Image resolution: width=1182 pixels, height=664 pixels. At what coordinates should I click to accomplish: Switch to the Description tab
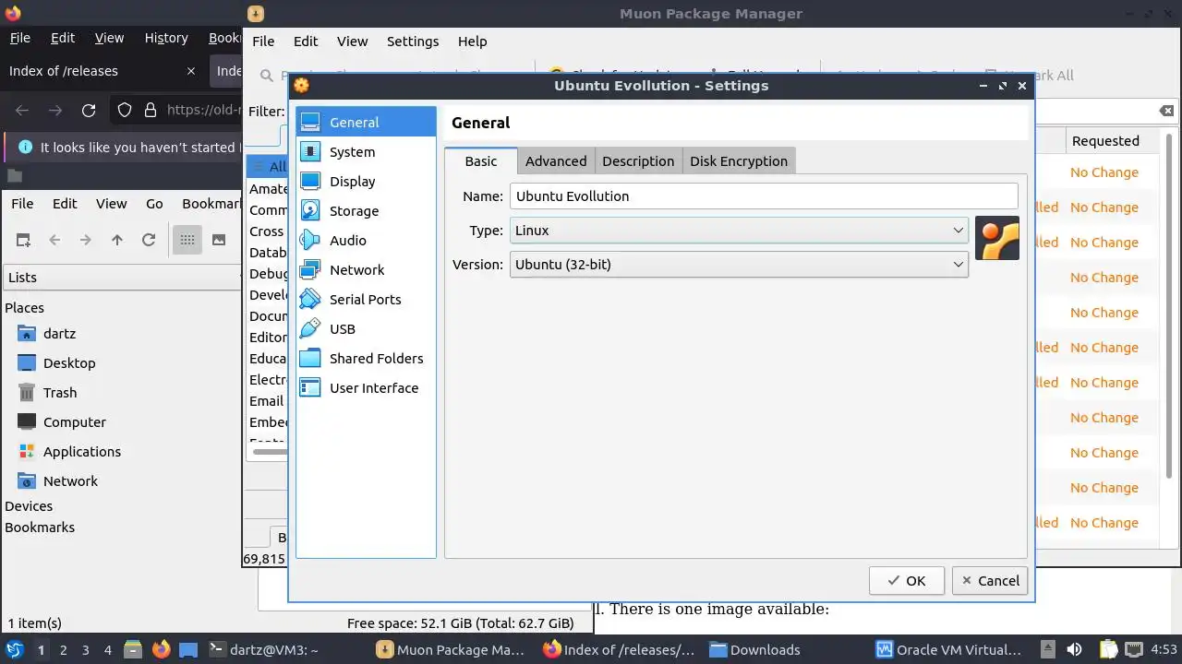638,160
